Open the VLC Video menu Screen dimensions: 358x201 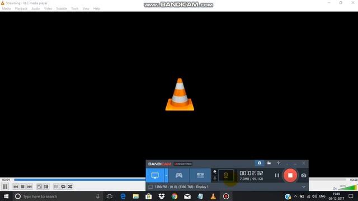pyautogui.click(x=48, y=9)
